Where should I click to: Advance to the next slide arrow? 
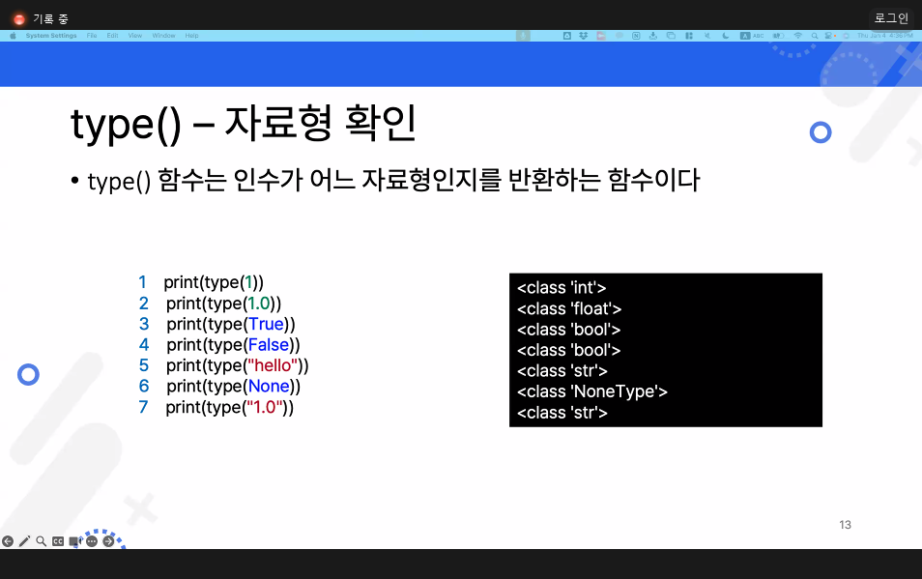[x=109, y=541]
